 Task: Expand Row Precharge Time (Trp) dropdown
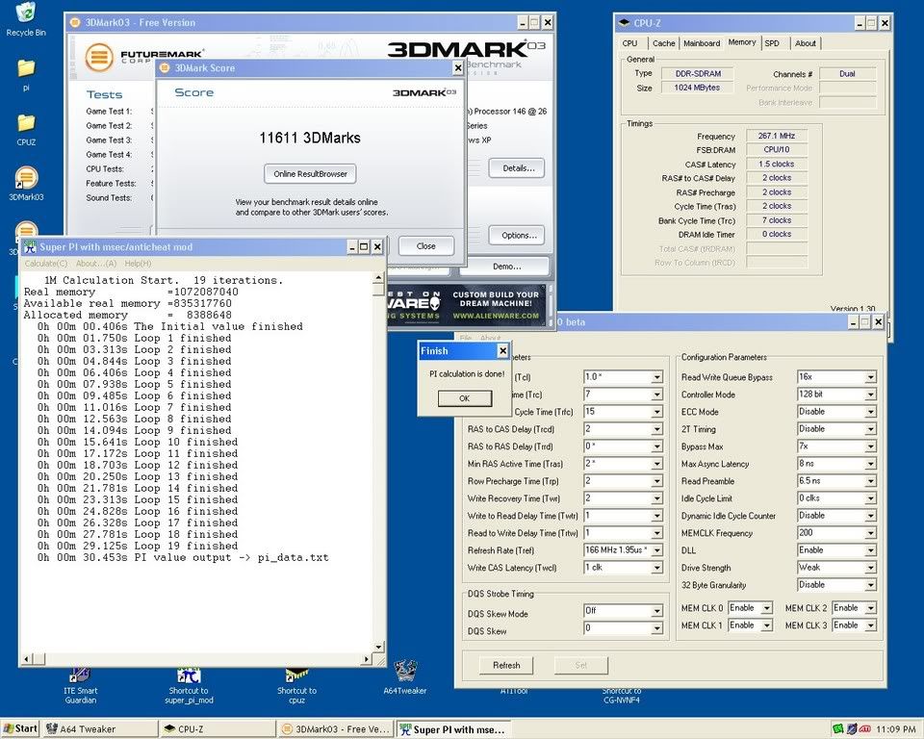point(656,481)
